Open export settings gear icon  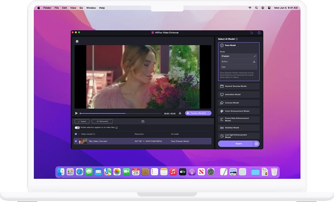point(256,144)
